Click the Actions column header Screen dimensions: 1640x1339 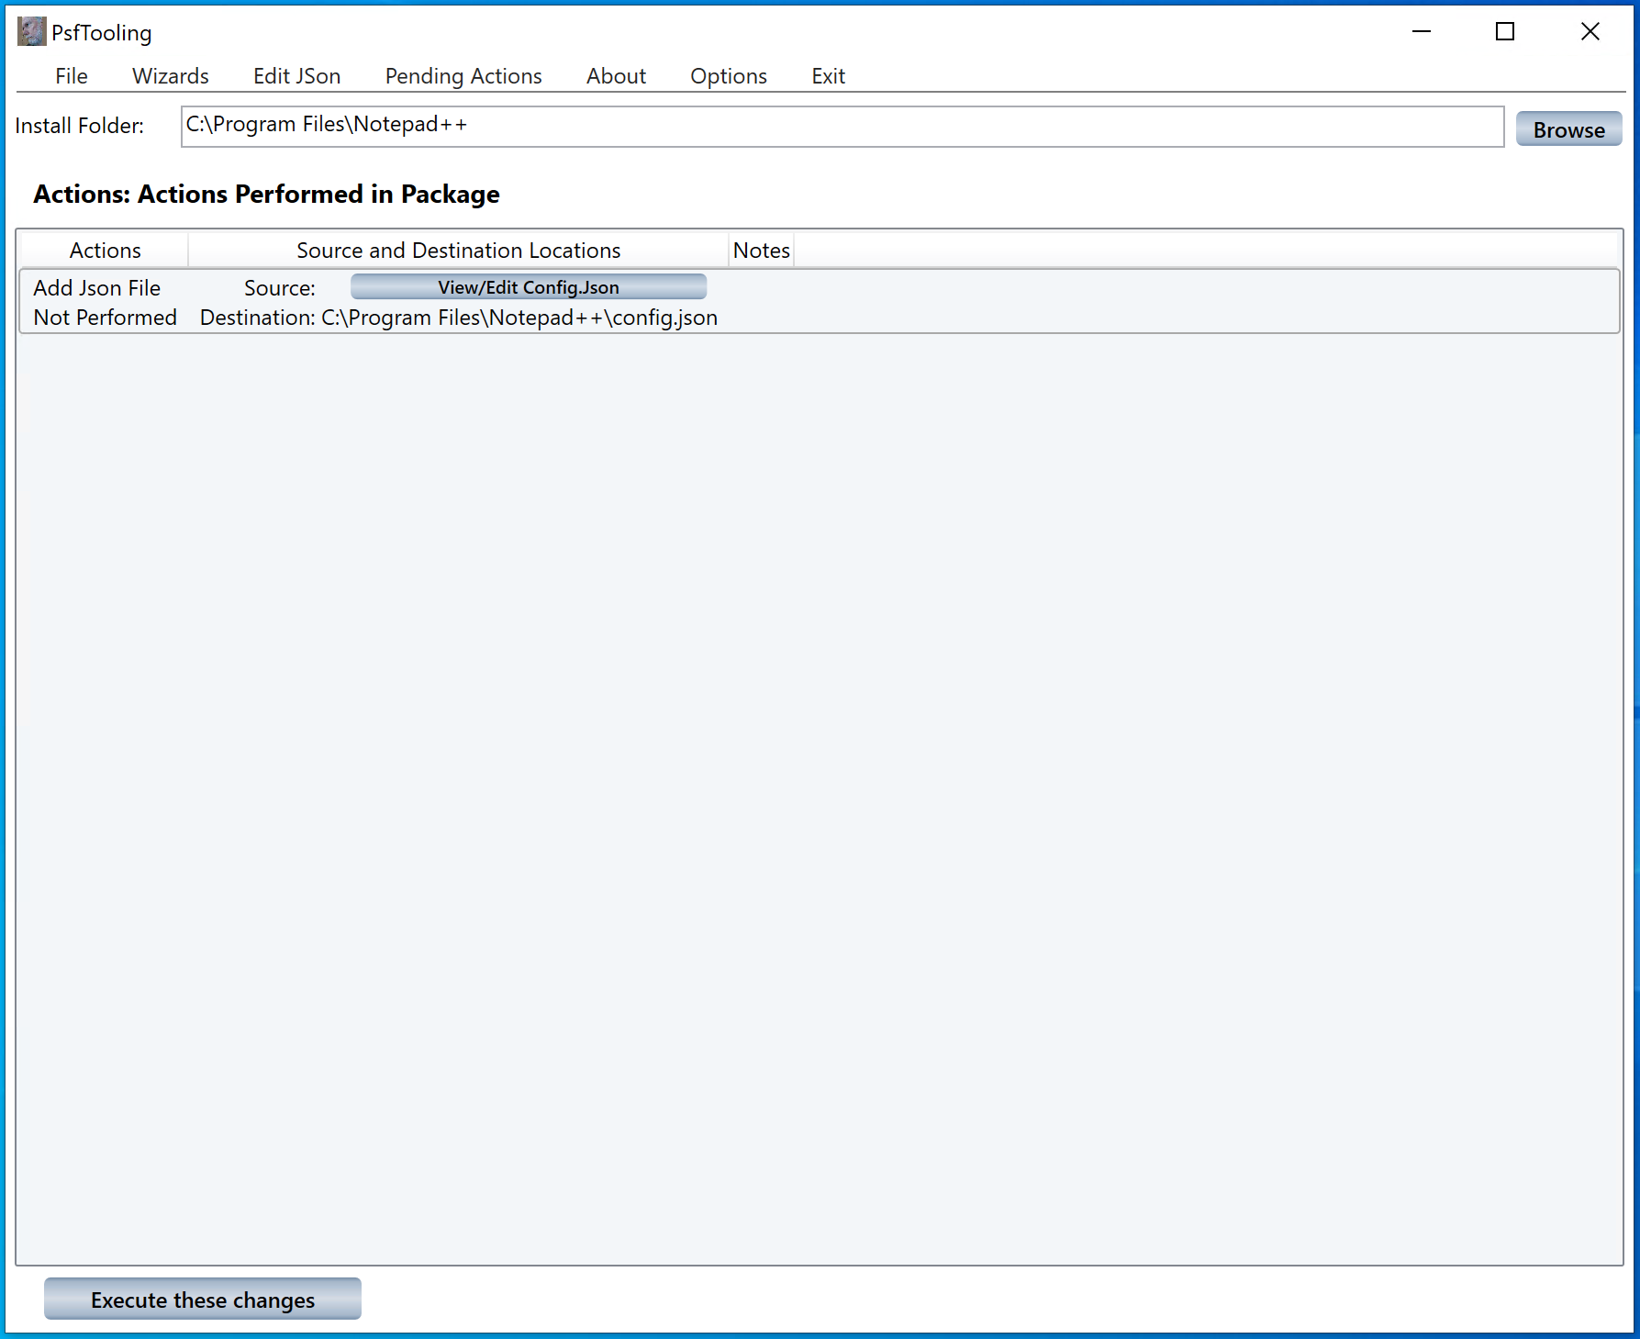tap(105, 251)
